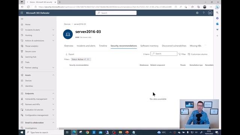The height and width of the screenshot is (135, 240).
Task: Open the help question mark icon
Action: (203, 13)
